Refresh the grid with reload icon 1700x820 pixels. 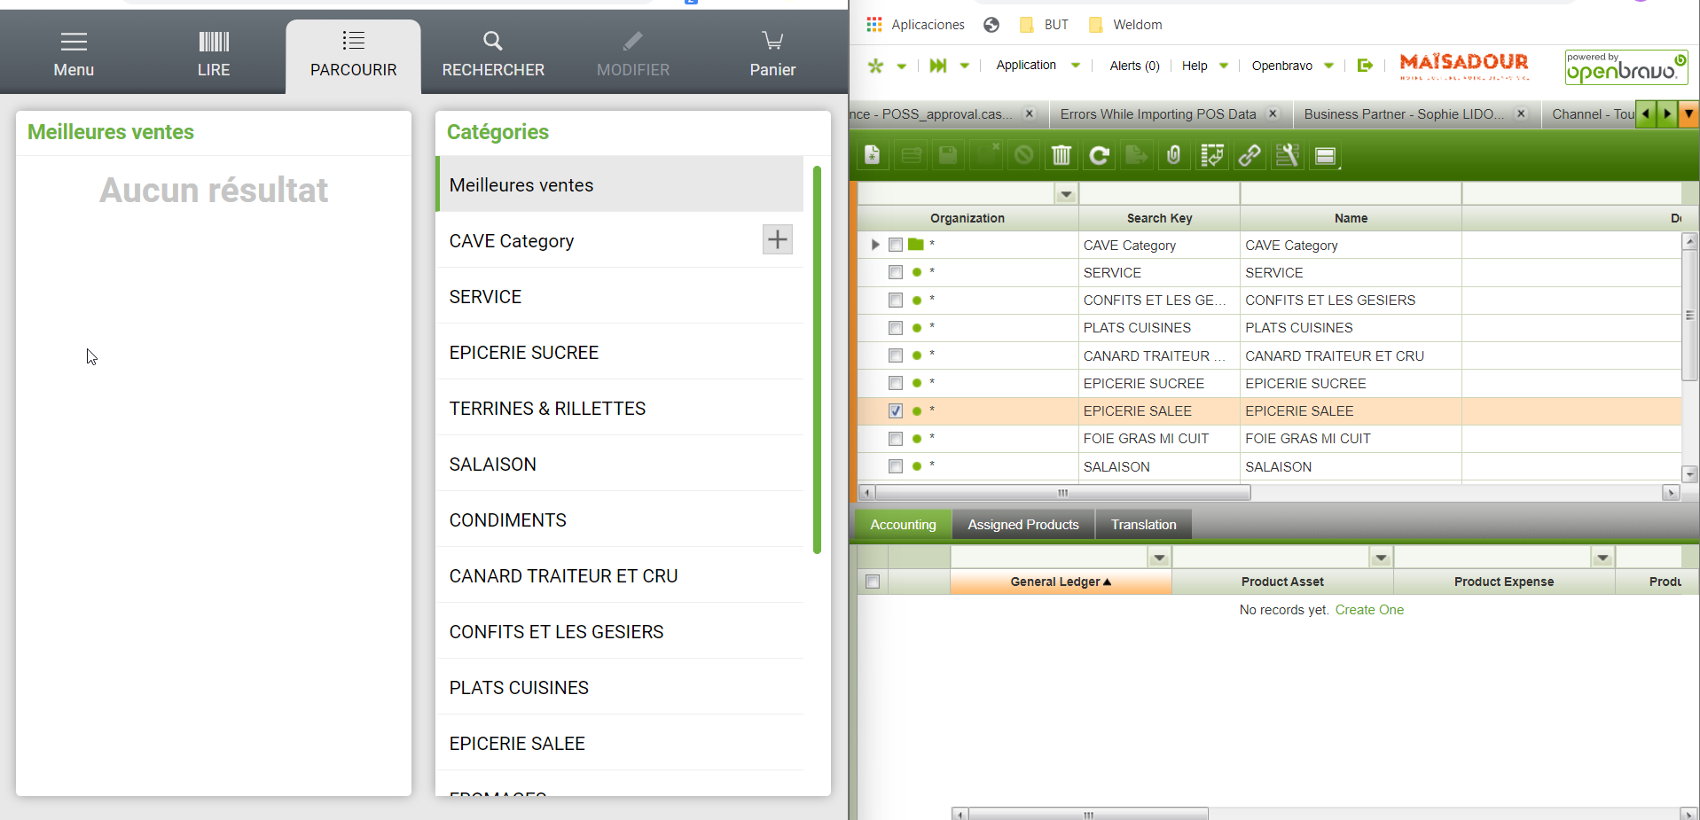(x=1100, y=156)
